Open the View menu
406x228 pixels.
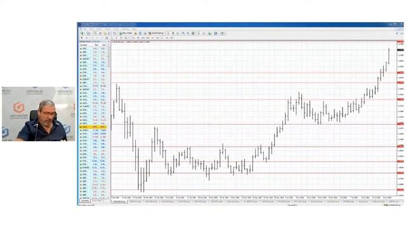tap(91, 29)
